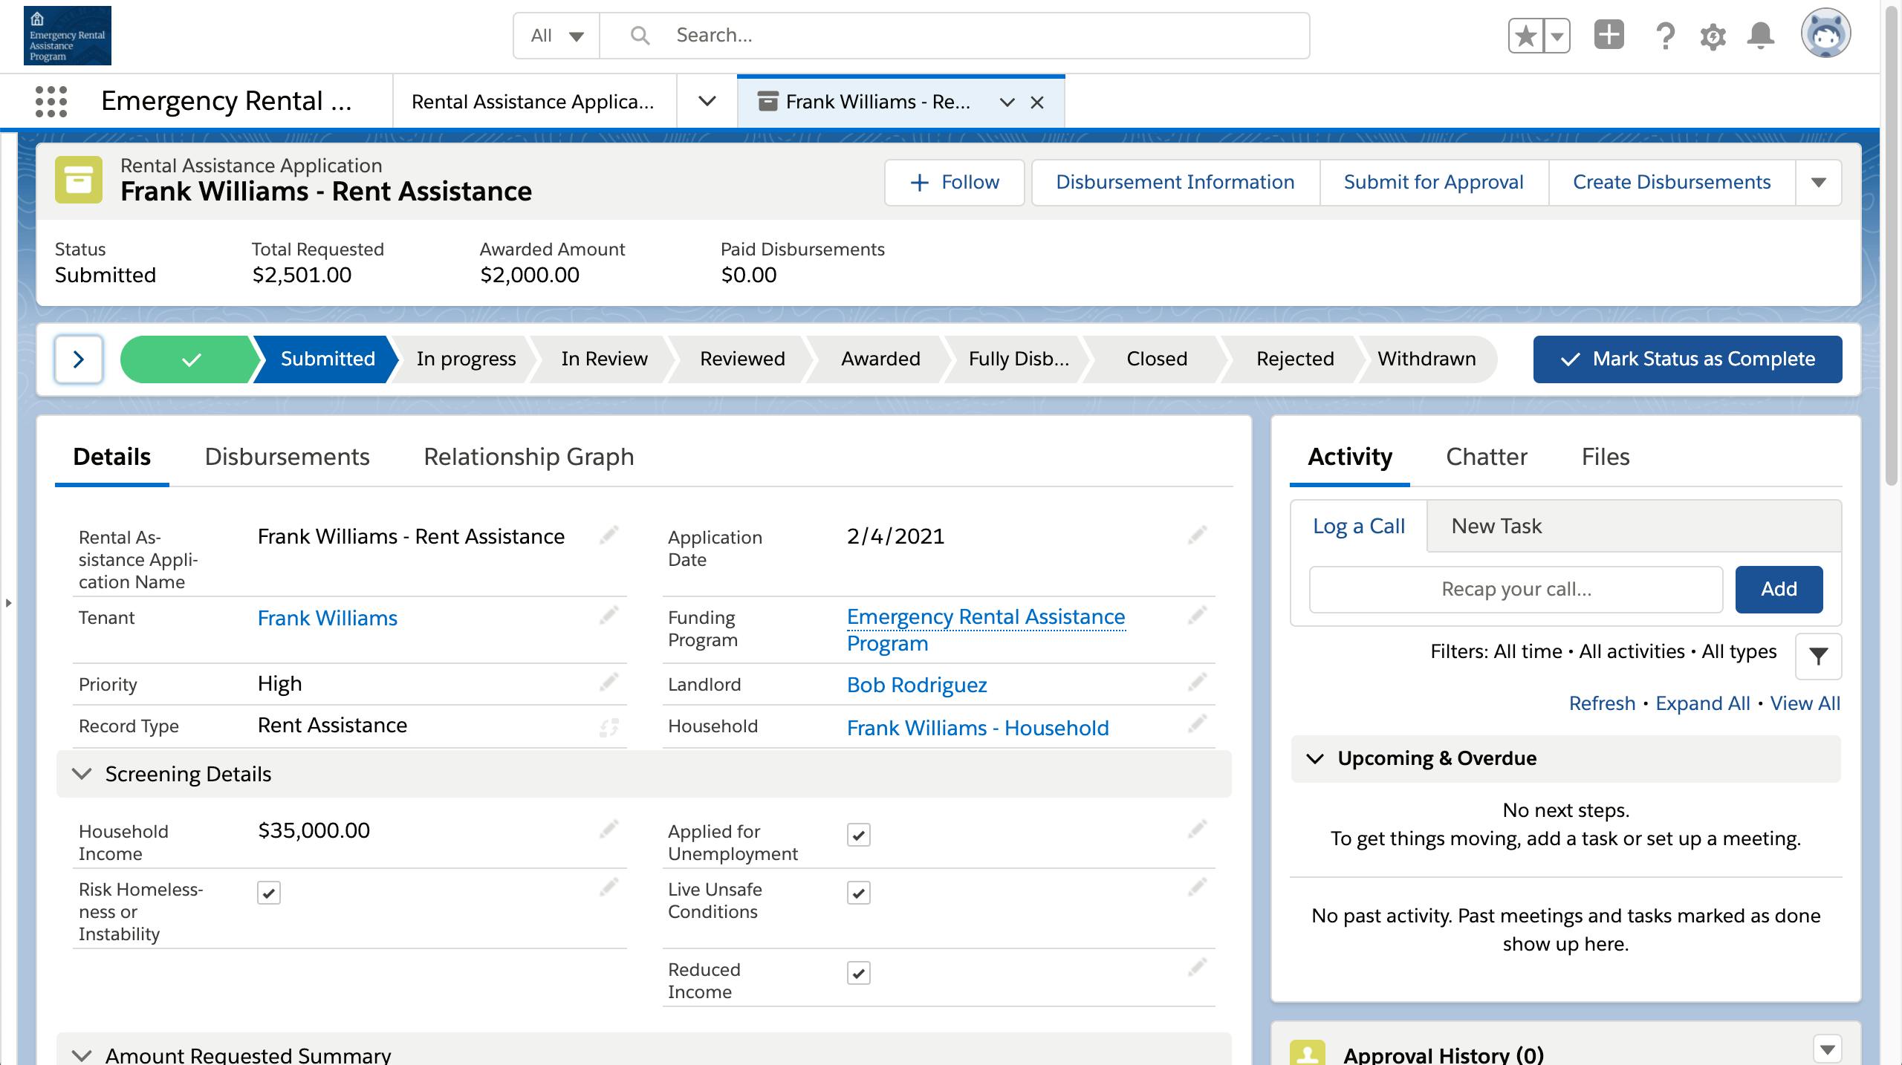The width and height of the screenshot is (1902, 1065).
Task: Click Mark Status as Complete button
Action: (1687, 359)
